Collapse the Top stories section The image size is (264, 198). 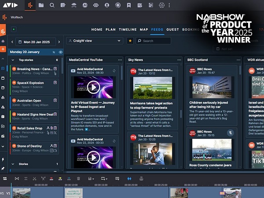coord(13,60)
